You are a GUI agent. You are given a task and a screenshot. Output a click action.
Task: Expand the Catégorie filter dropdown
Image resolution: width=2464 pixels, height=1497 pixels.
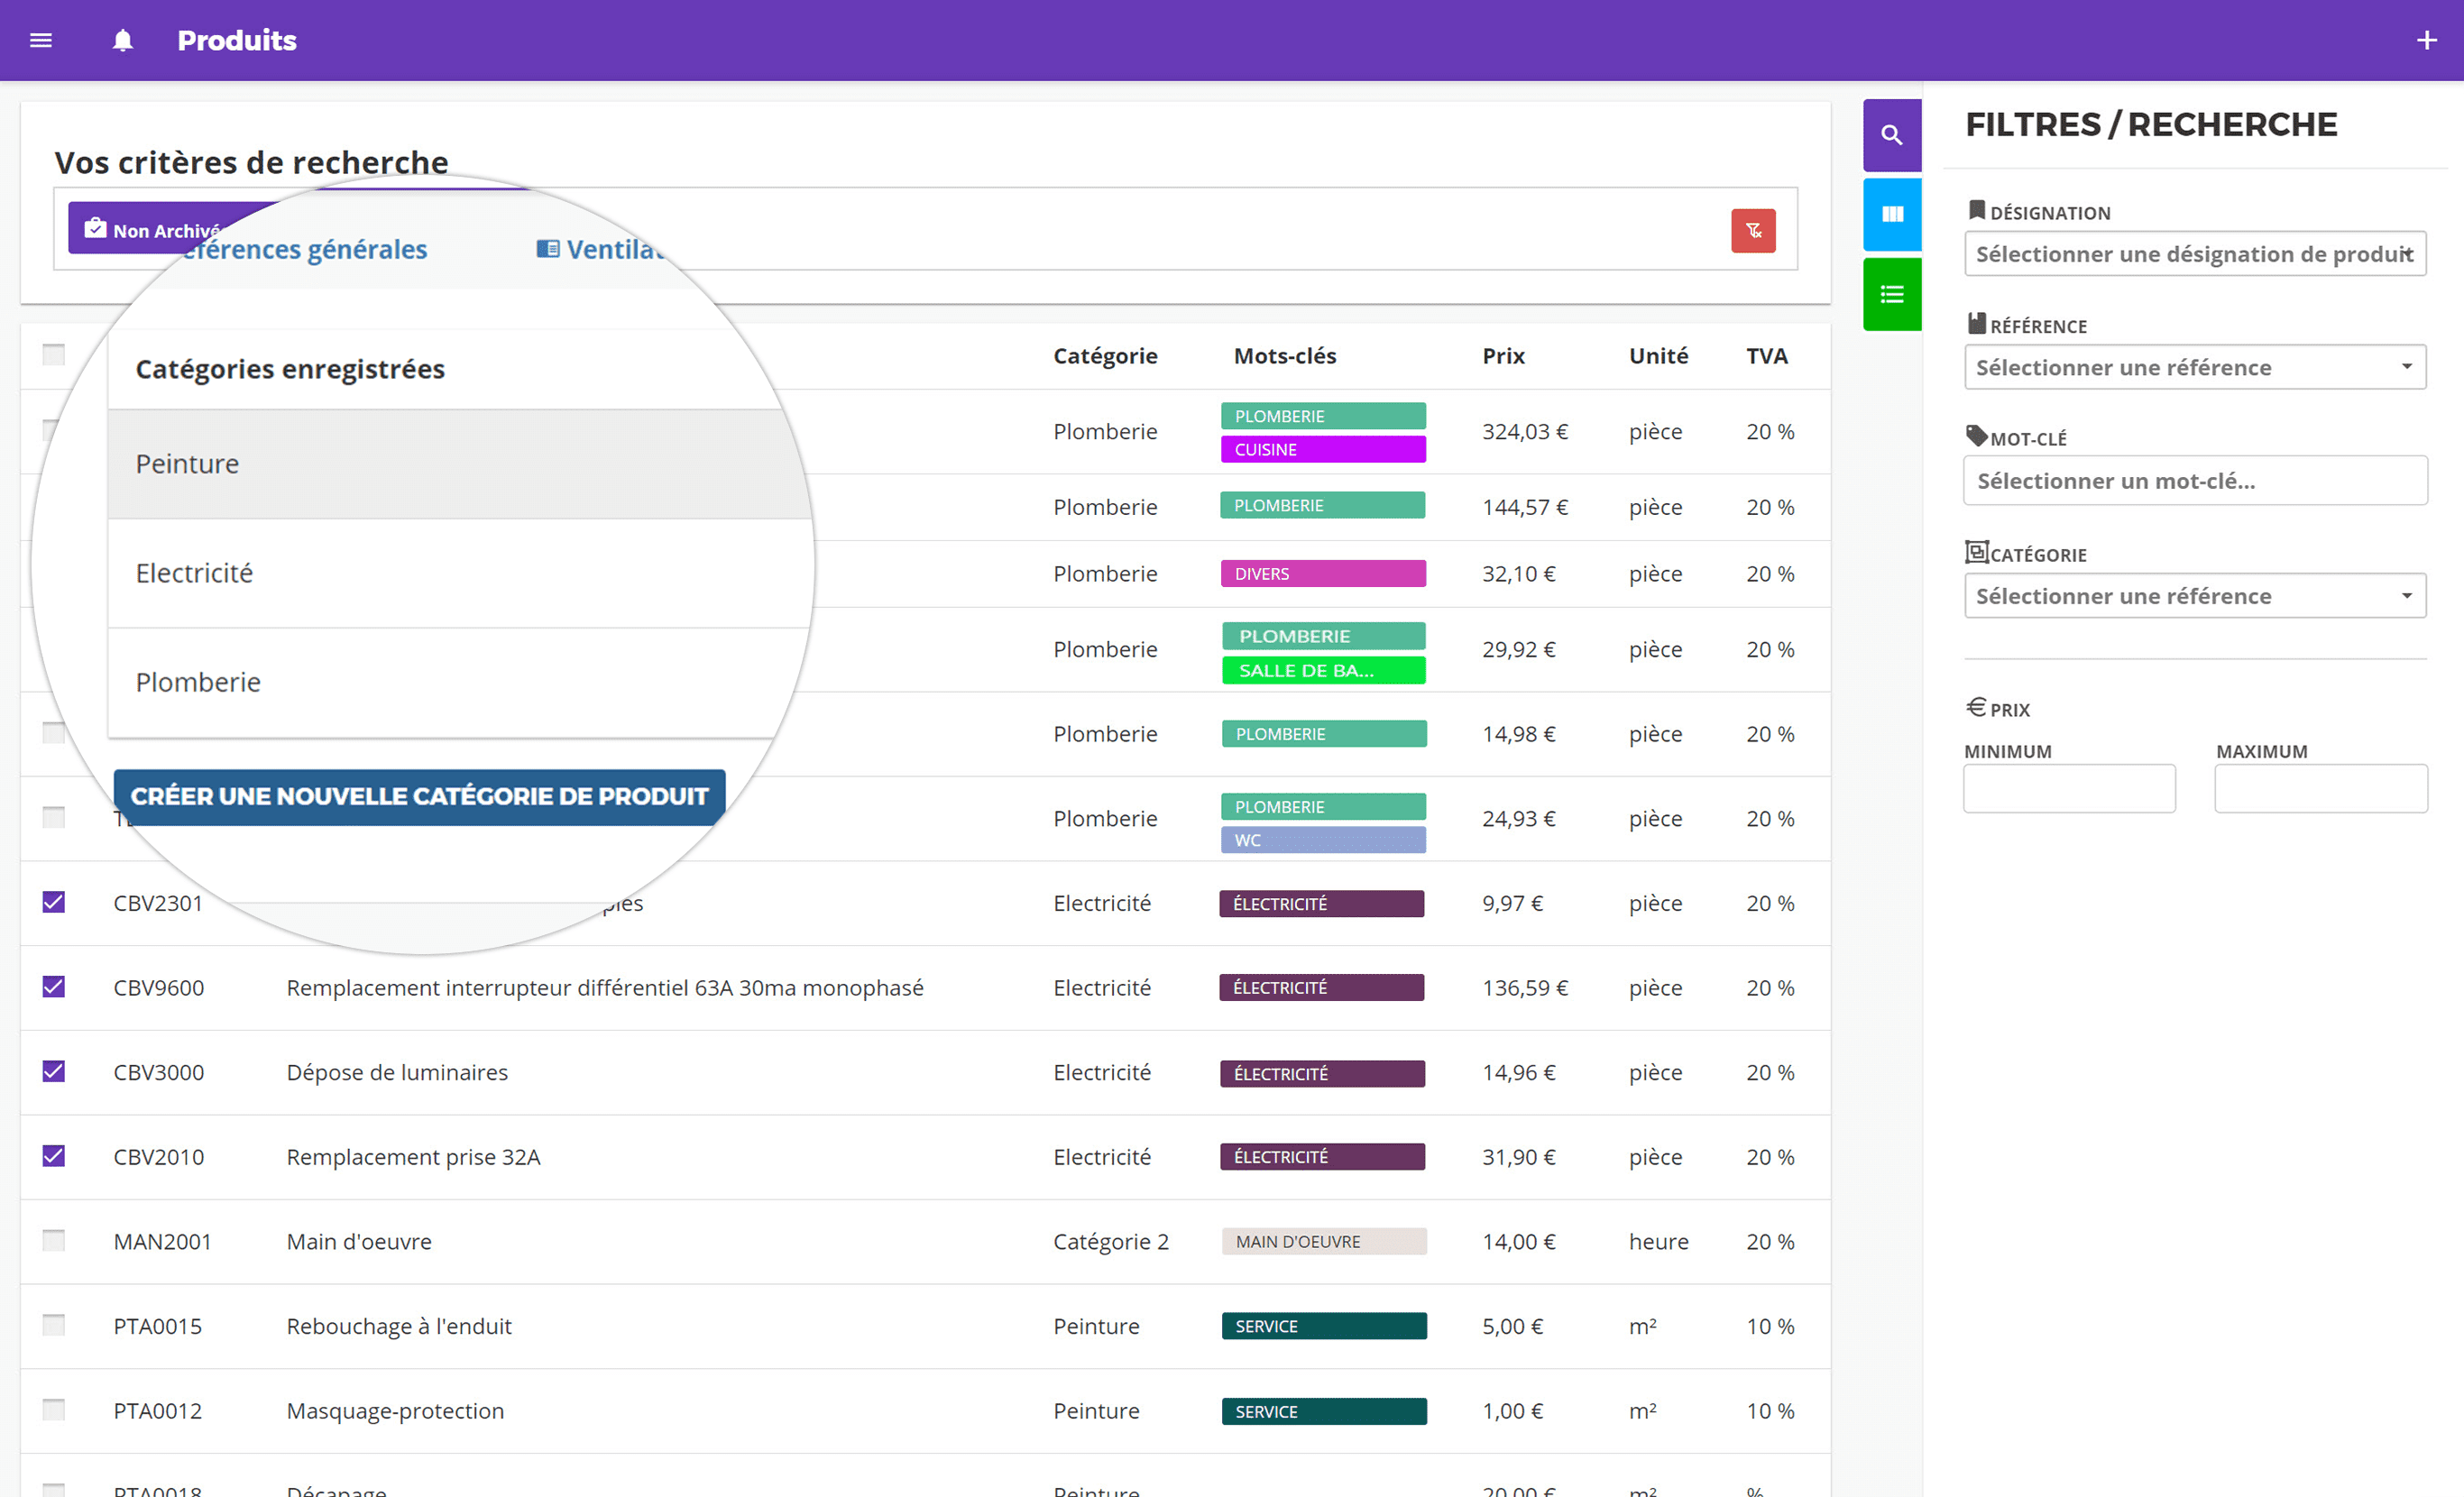click(x=2194, y=596)
